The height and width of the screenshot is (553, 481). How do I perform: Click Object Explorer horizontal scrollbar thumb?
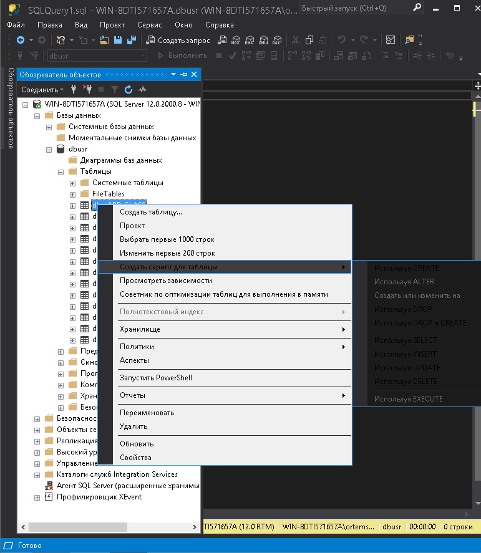(77, 527)
